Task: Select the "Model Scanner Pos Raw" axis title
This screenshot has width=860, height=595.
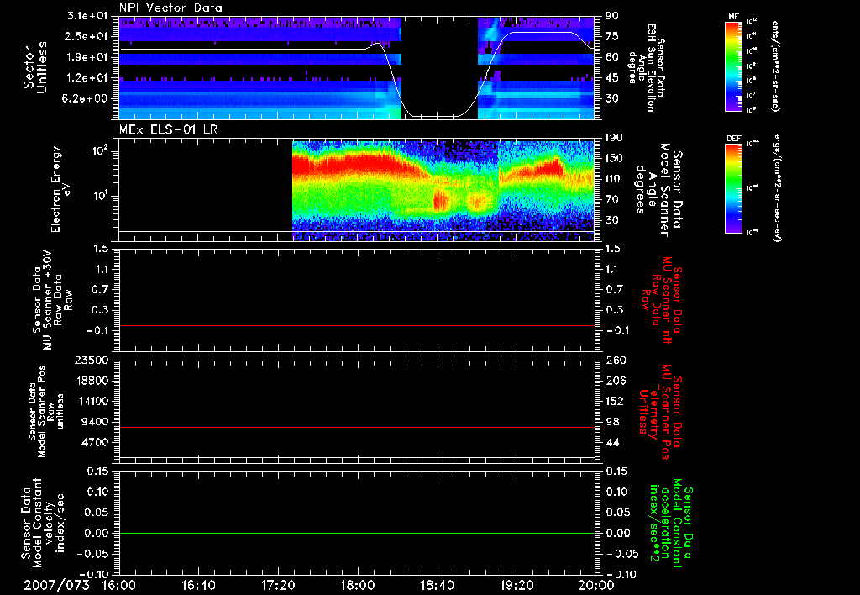Action: 46,412
